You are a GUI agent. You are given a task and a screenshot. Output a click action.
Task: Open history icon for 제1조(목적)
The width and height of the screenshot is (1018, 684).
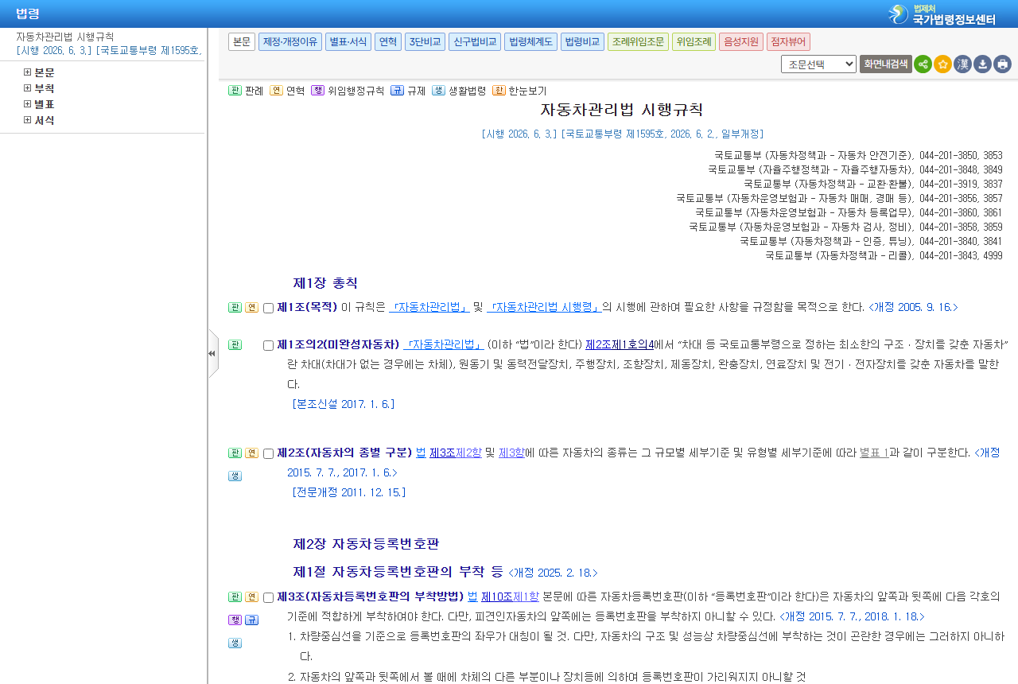[251, 308]
